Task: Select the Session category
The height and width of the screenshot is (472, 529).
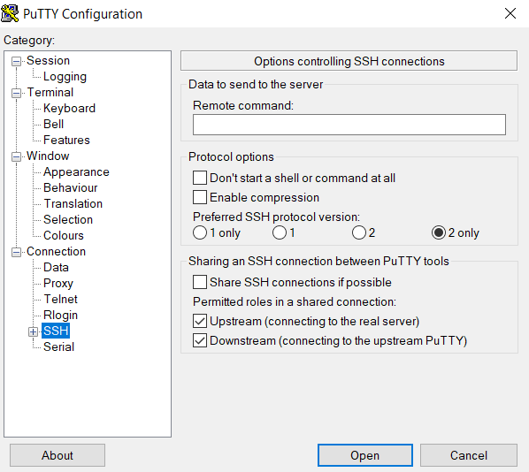Action: [x=49, y=61]
